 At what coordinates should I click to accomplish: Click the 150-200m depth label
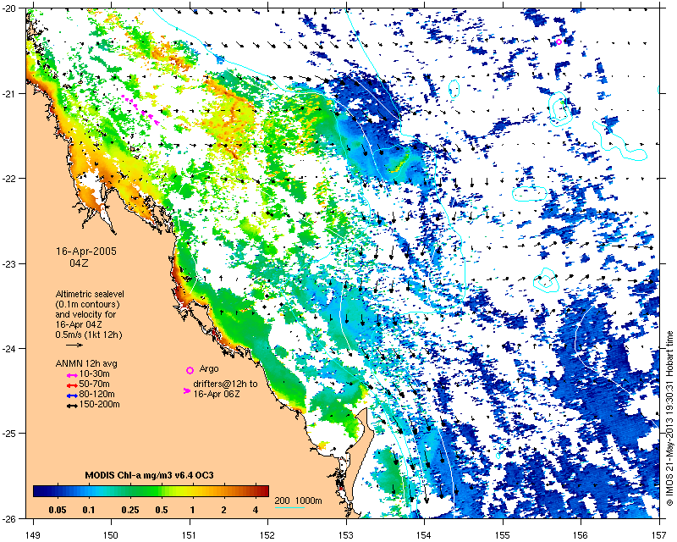(x=99, y=405)
